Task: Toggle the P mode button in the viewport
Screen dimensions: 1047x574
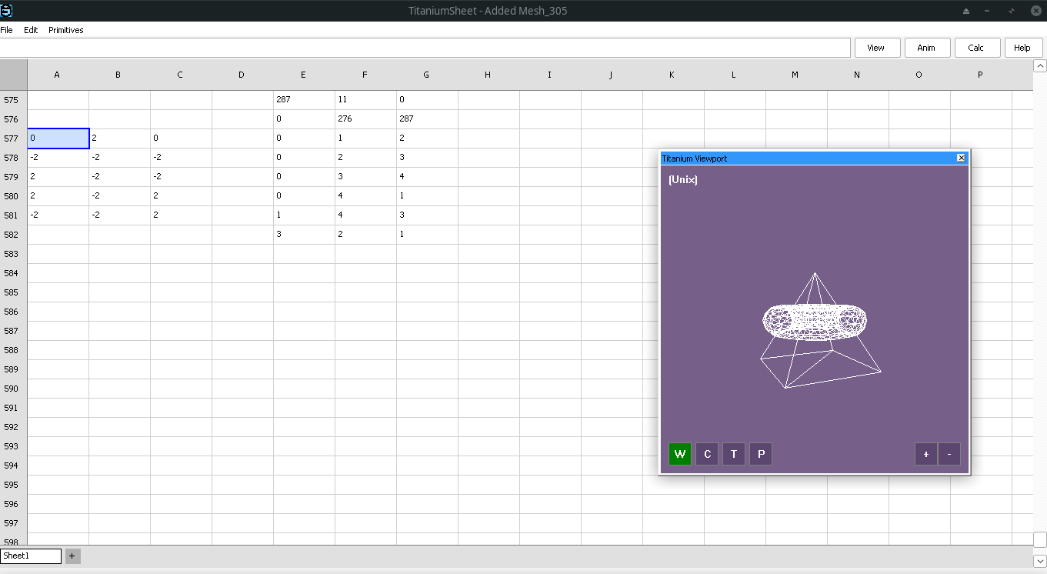Action: 761,454
